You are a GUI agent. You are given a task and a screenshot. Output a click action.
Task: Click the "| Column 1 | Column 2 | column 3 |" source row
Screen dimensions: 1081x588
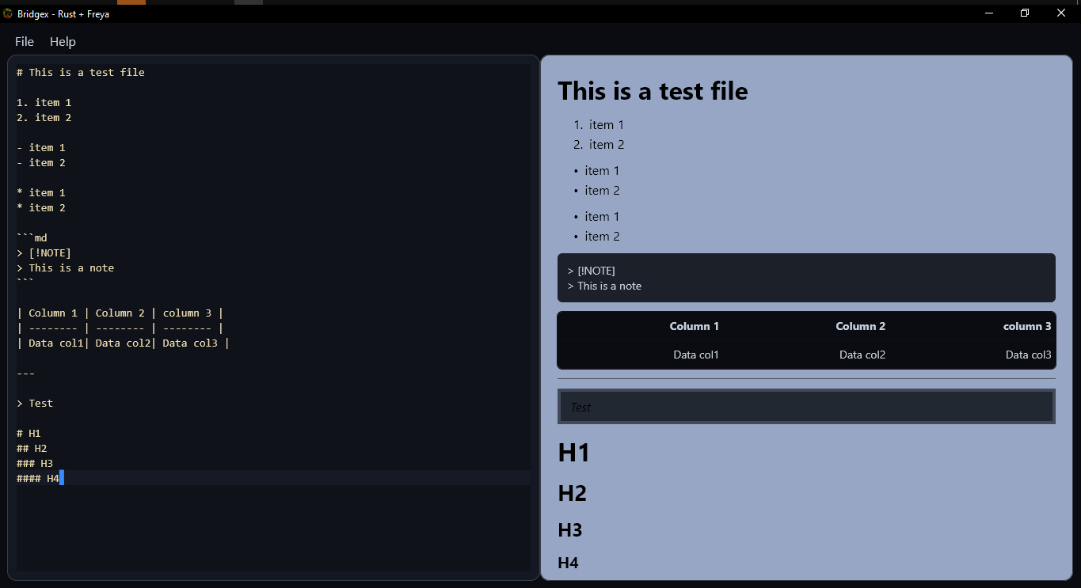[x=120, y=313]
